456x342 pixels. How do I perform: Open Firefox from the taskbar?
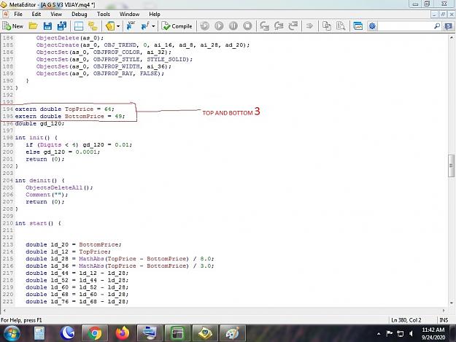(x=123, y=333)
